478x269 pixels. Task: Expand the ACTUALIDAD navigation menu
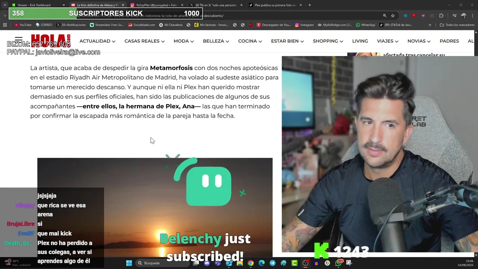coord(97,41)
